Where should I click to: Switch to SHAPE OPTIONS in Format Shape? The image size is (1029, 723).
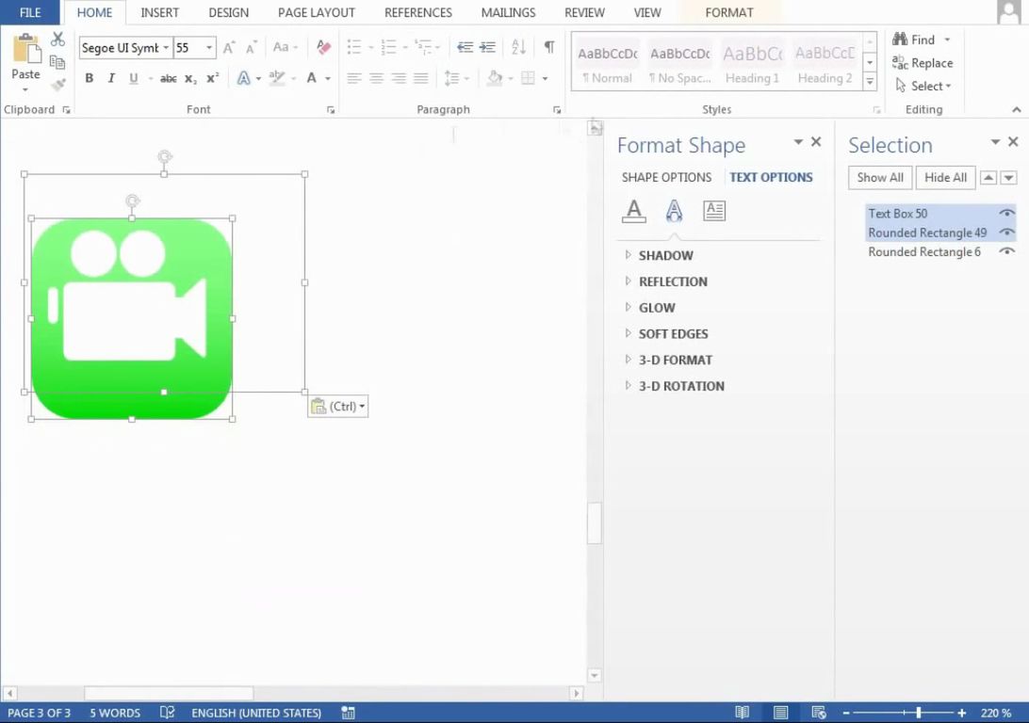[x=666, y=178]
